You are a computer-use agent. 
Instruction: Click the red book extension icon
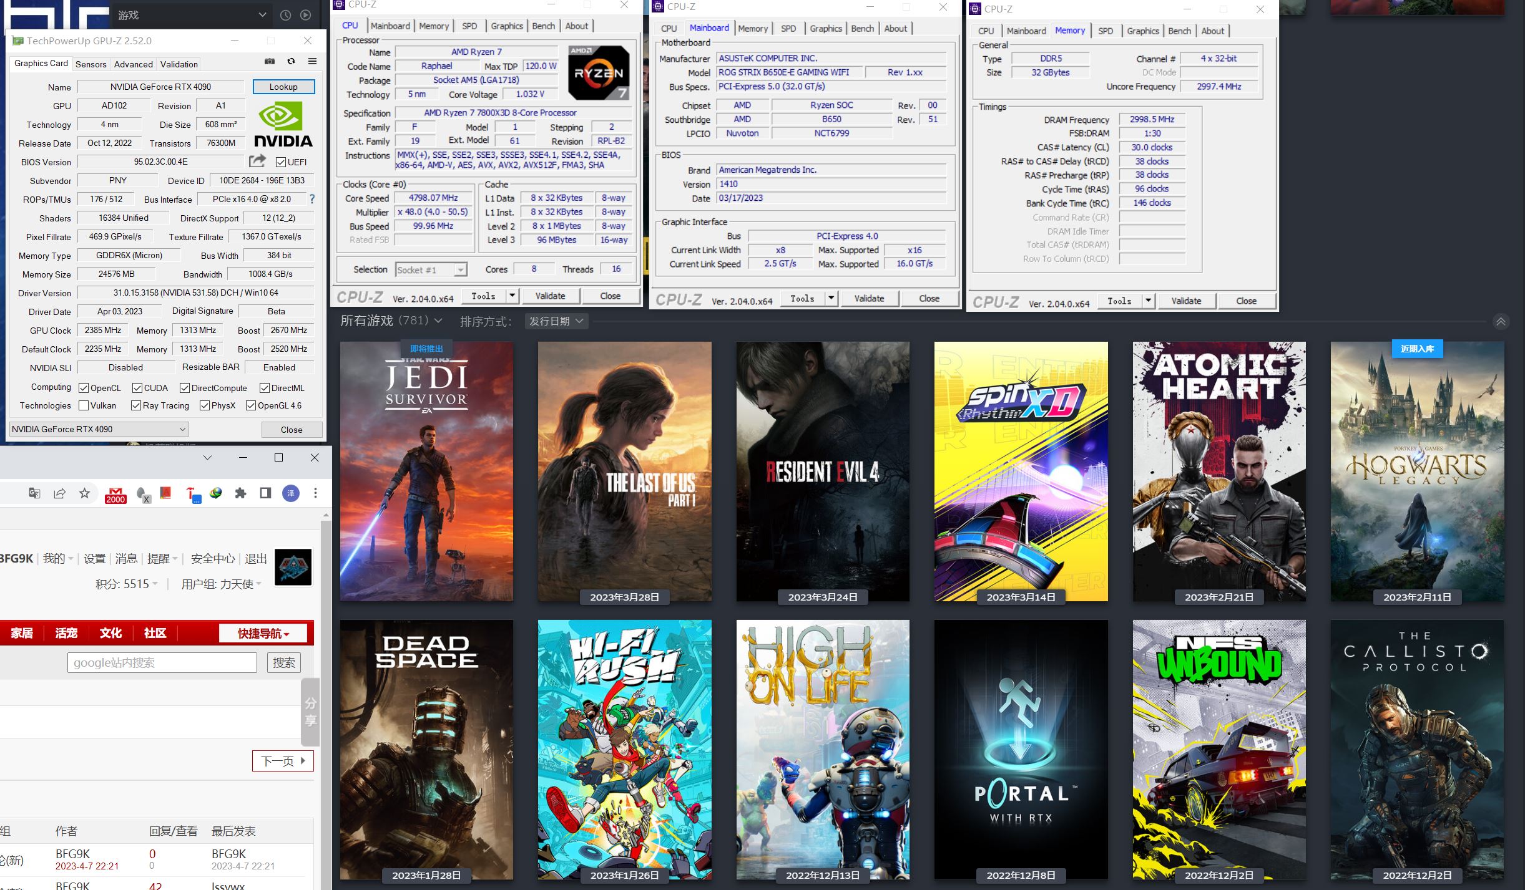(x=165, y=493)
